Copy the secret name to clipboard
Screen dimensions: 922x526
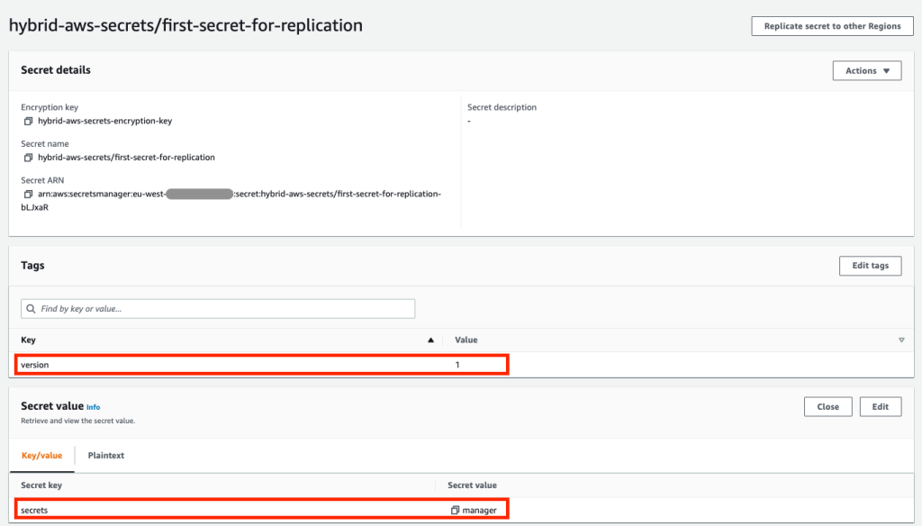coord(27,157)
